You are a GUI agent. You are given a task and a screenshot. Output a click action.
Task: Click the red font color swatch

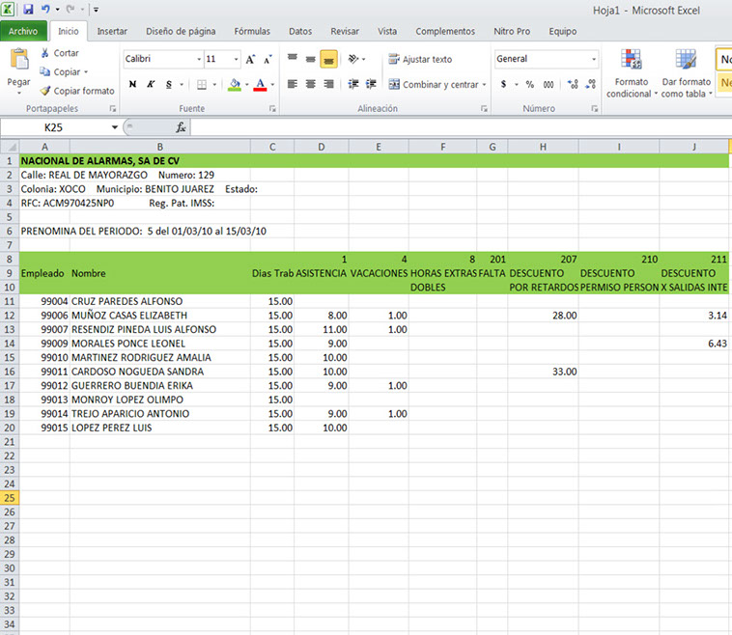click(259, 85)
